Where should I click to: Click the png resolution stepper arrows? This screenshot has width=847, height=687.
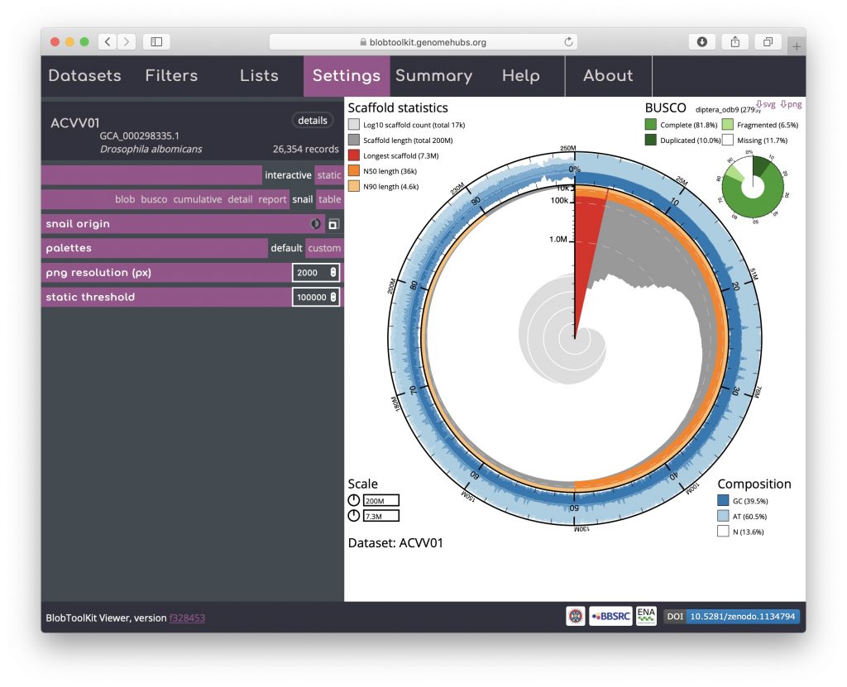coord(333,273)
